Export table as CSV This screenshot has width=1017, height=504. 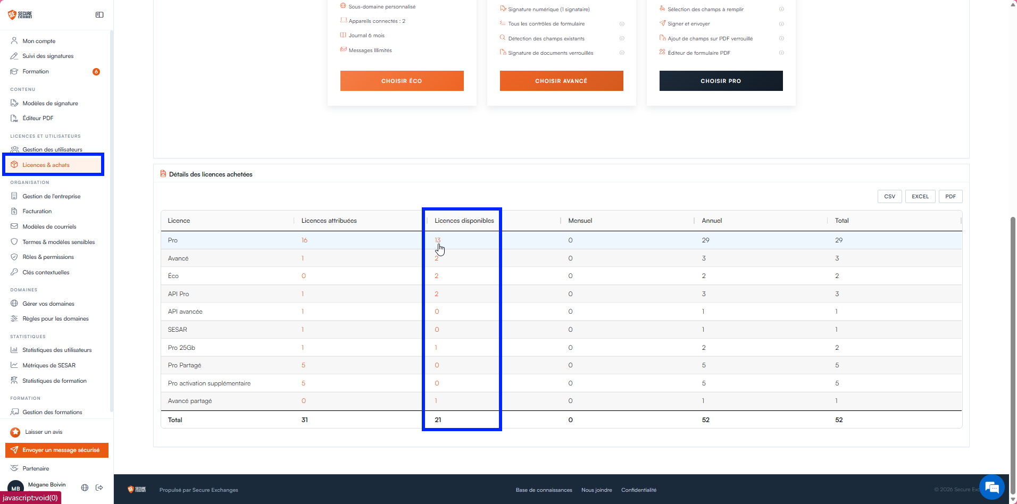click(889, 196)
